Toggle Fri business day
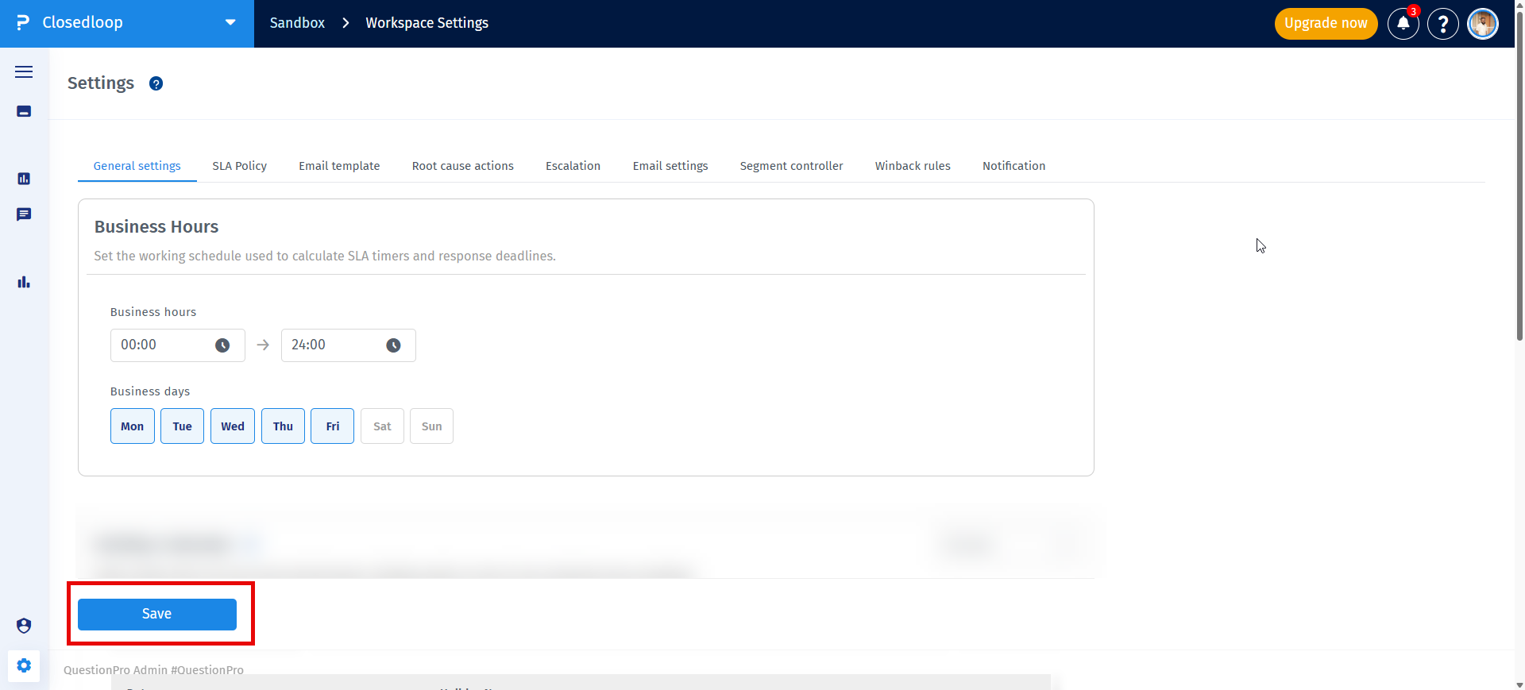The height and width of the screenshot is (690, 1525). (332, 426)
